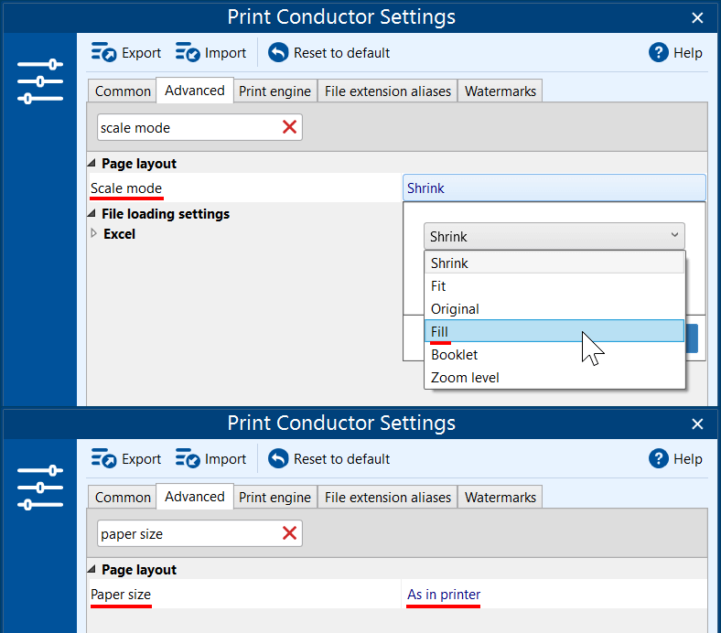
Task: Click Export label in top window toolbar
Action: click(141, 53)
